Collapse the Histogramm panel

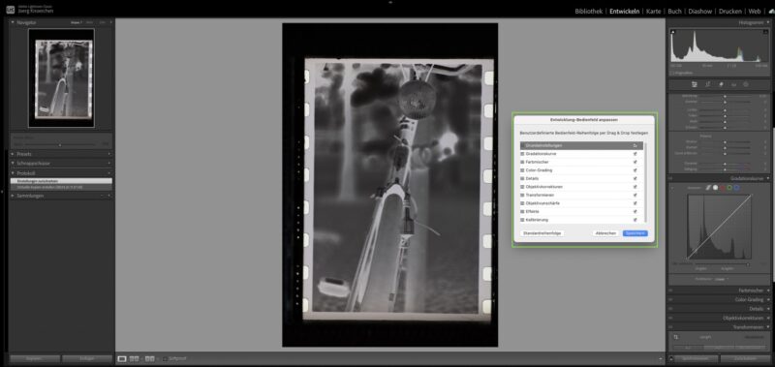pos(767,22)
